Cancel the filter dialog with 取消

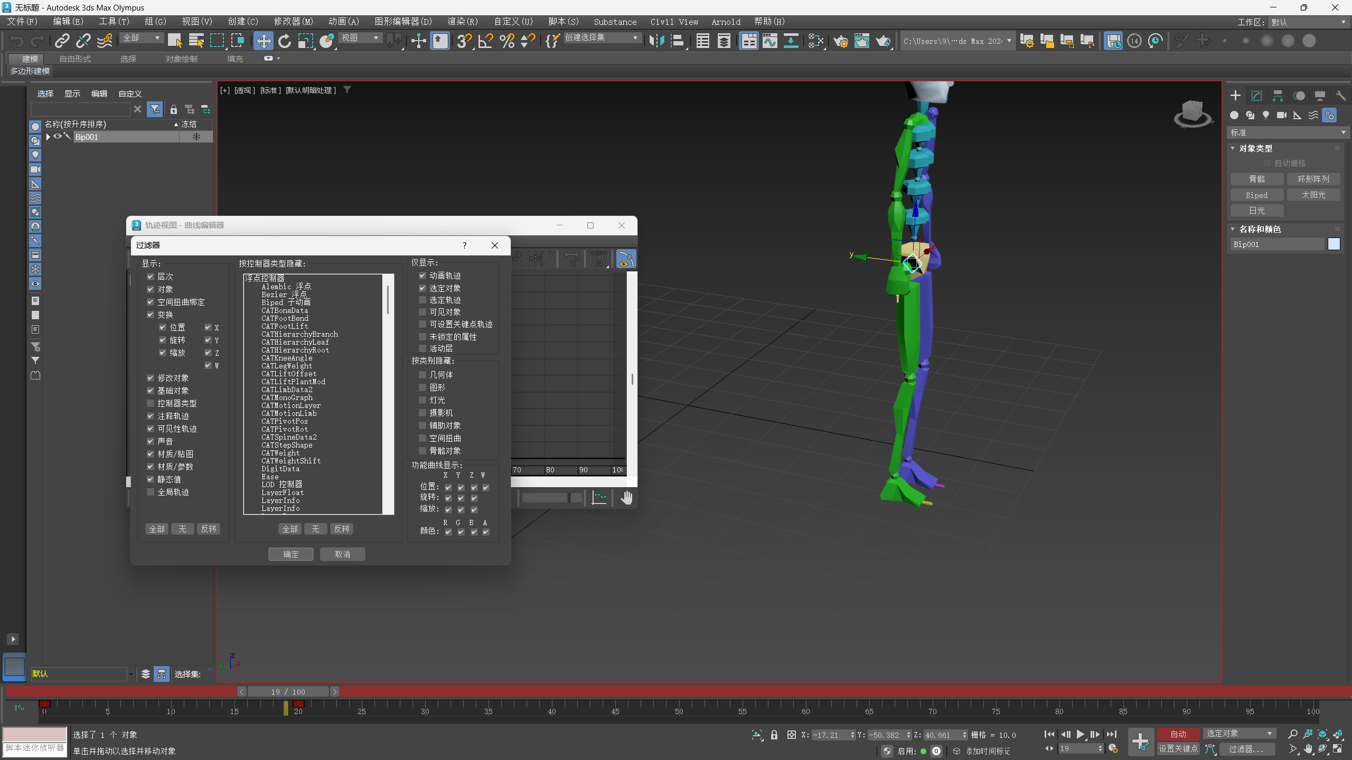342,554
